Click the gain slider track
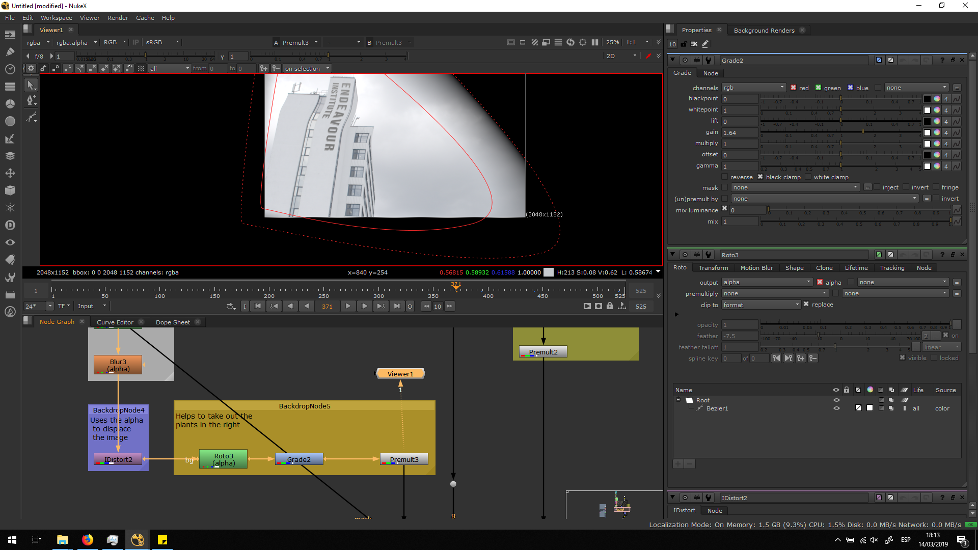 pos(815,132)
